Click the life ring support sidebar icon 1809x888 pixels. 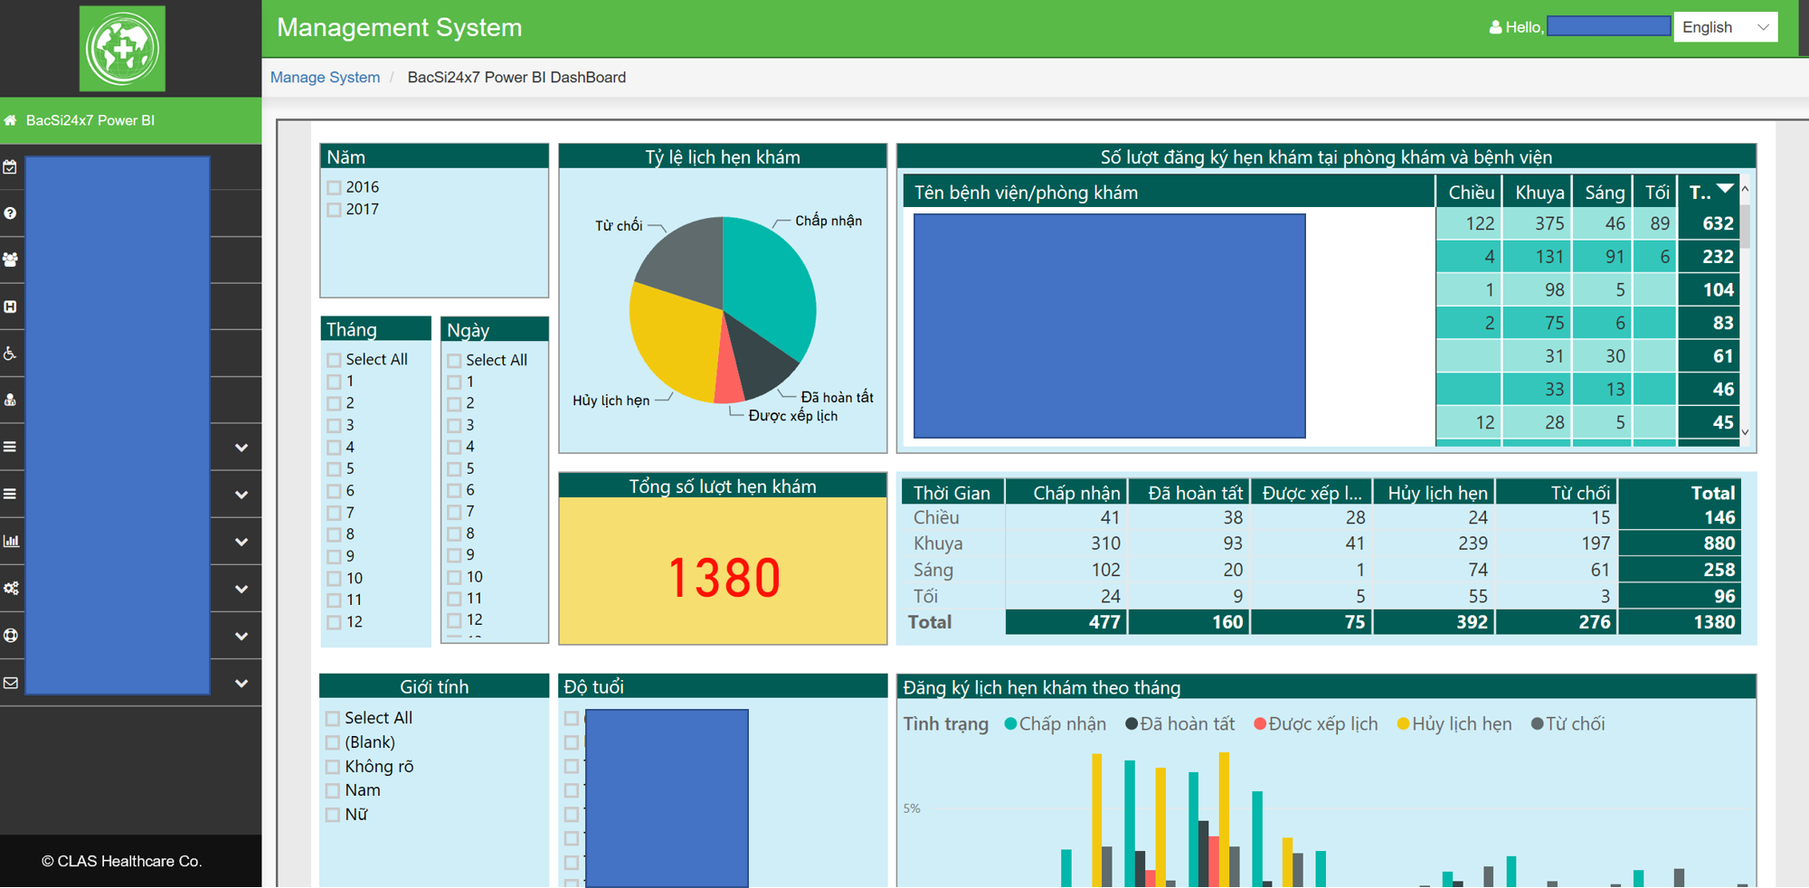[10, 635]
